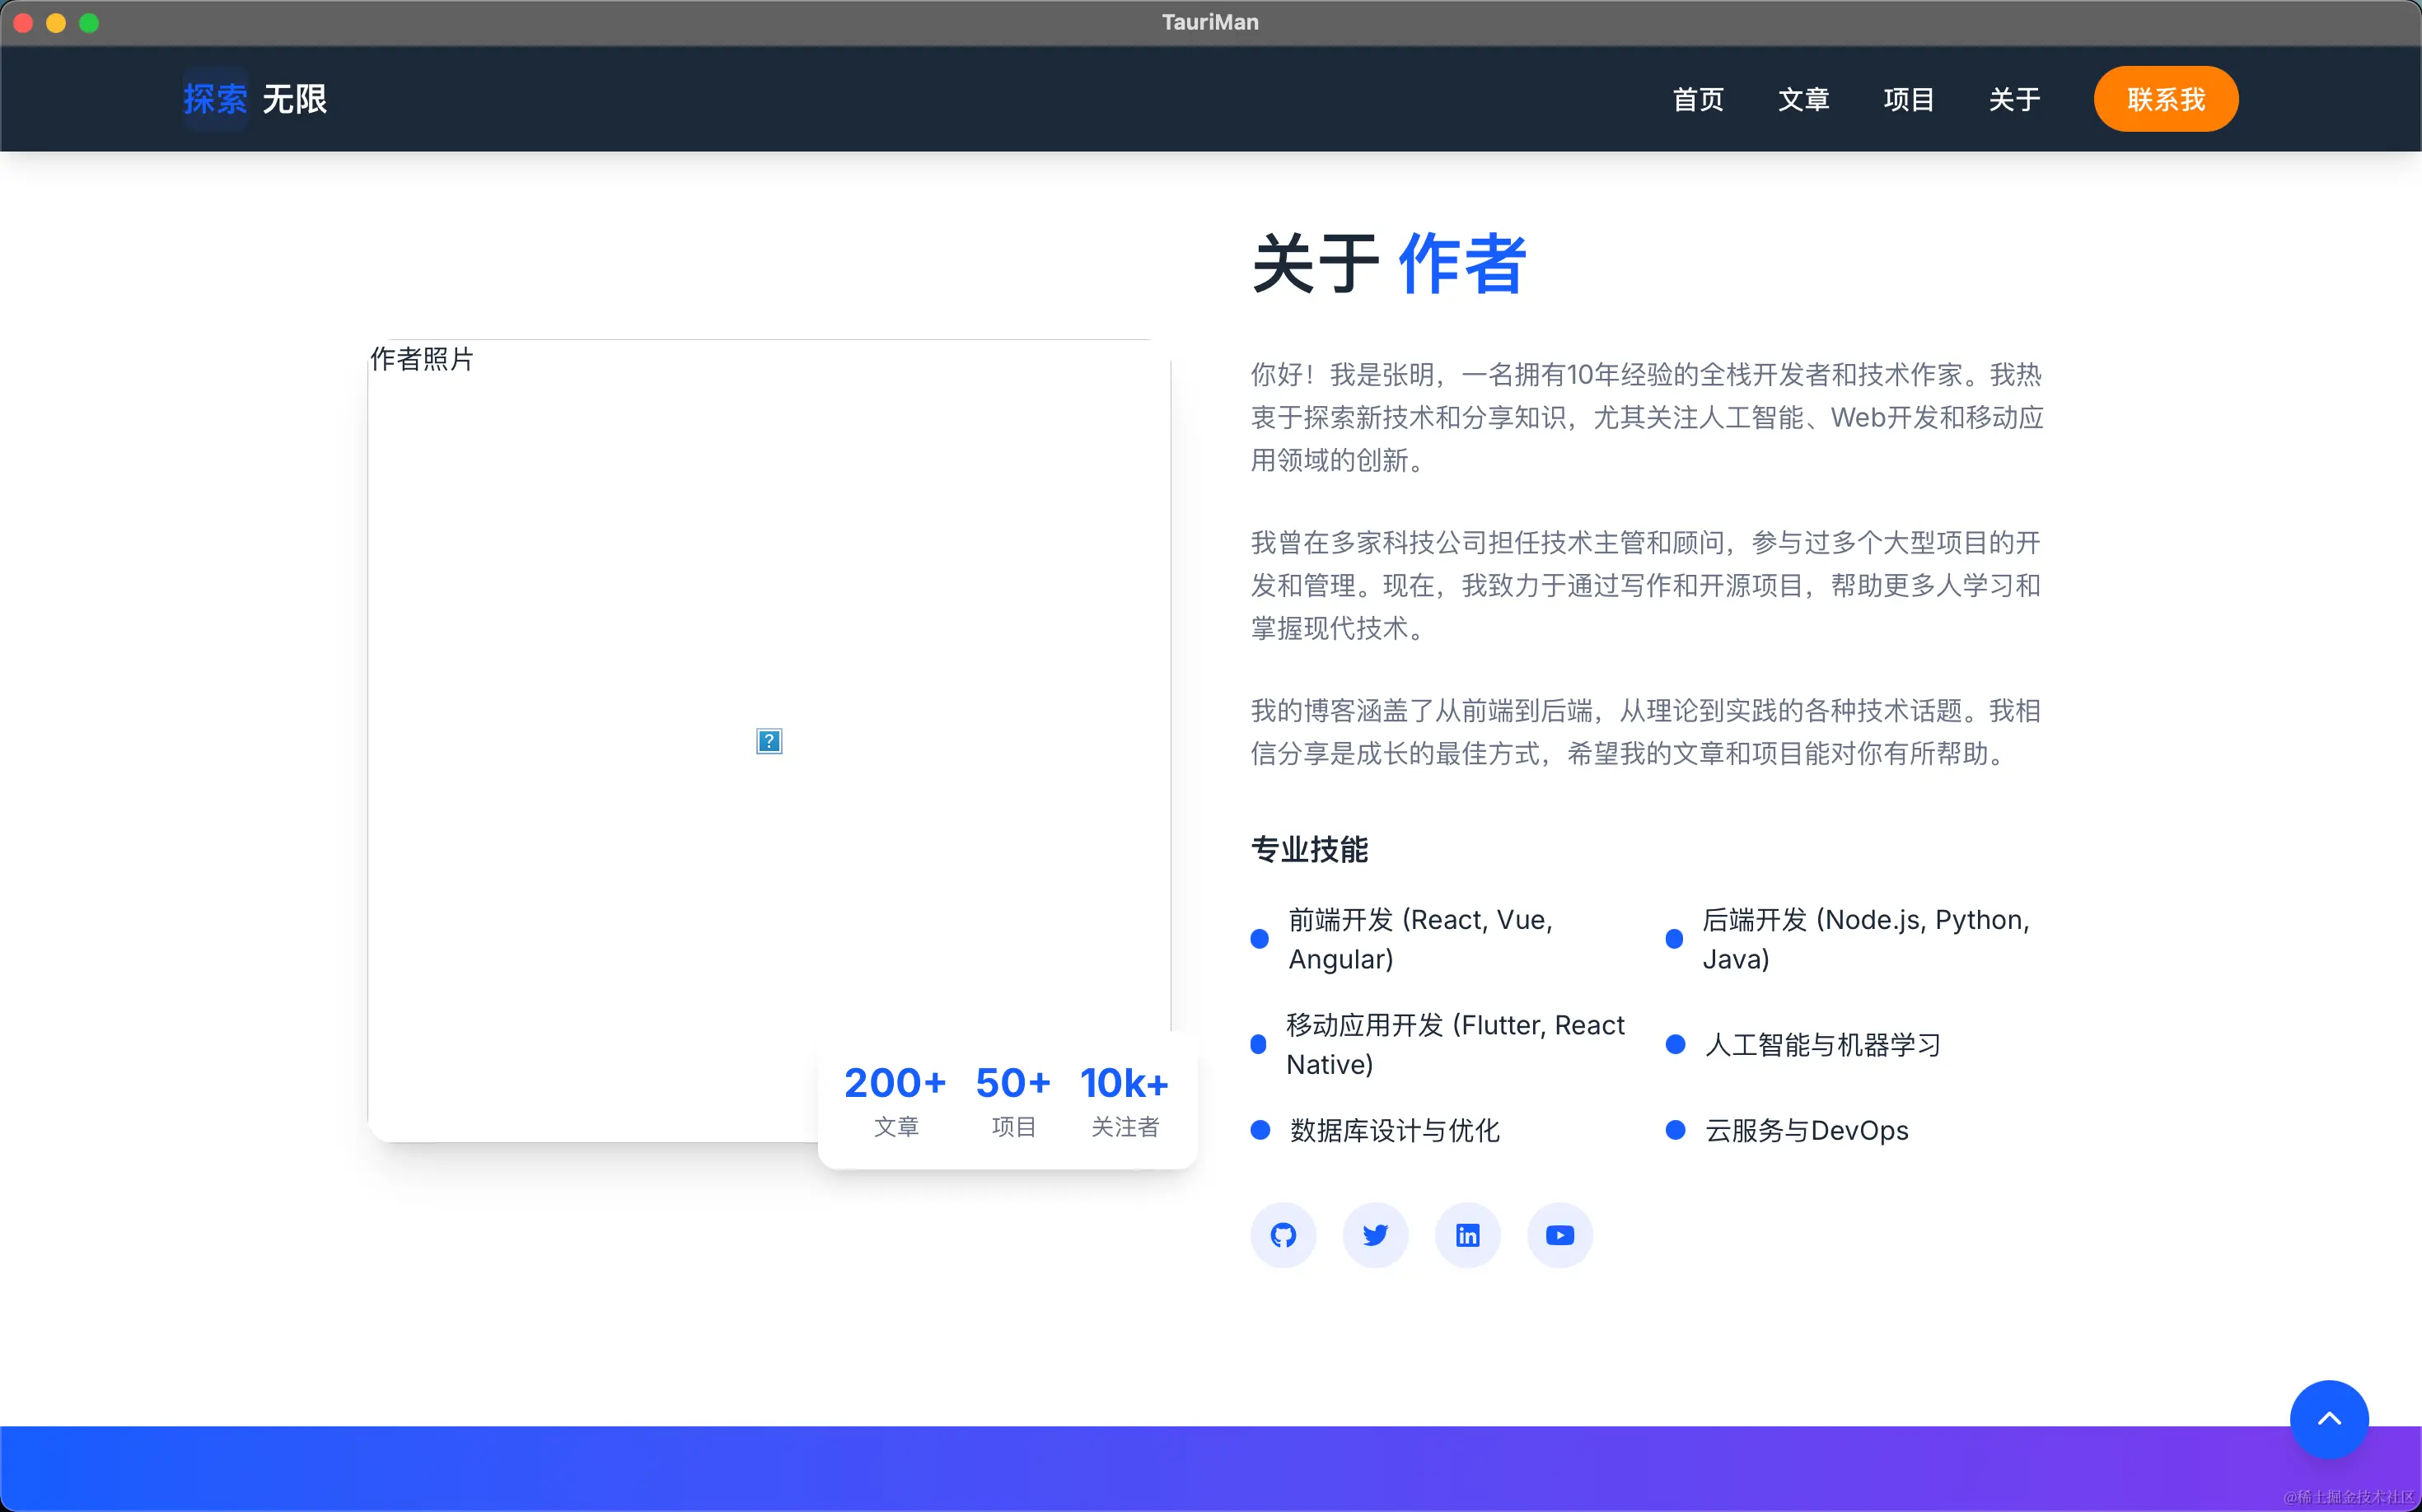Click the paragraph starting 我的博客涵盖了
This screenshot has height=1512, width=2422.
pos(1647,732)
